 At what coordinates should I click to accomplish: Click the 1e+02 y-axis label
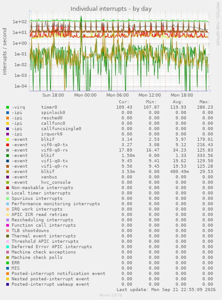click(x=20, y=22)
